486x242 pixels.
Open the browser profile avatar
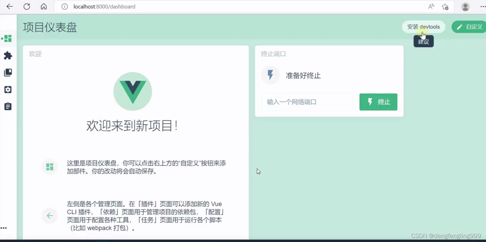465,6
